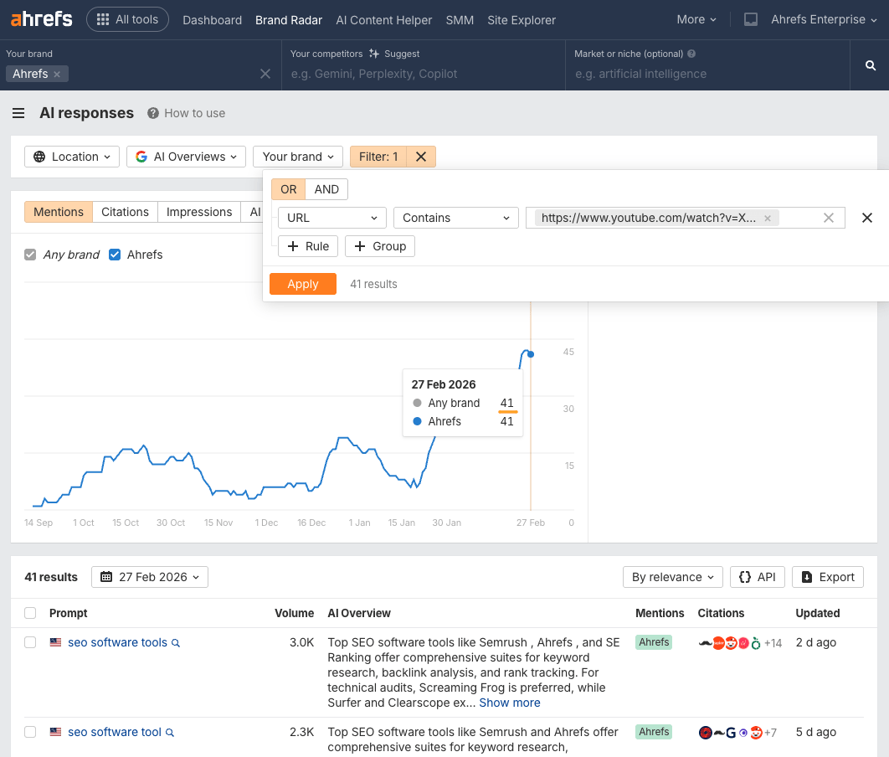Open the Location dropdown
Viewport: 889px width, 757px height.
pos(71,157)
